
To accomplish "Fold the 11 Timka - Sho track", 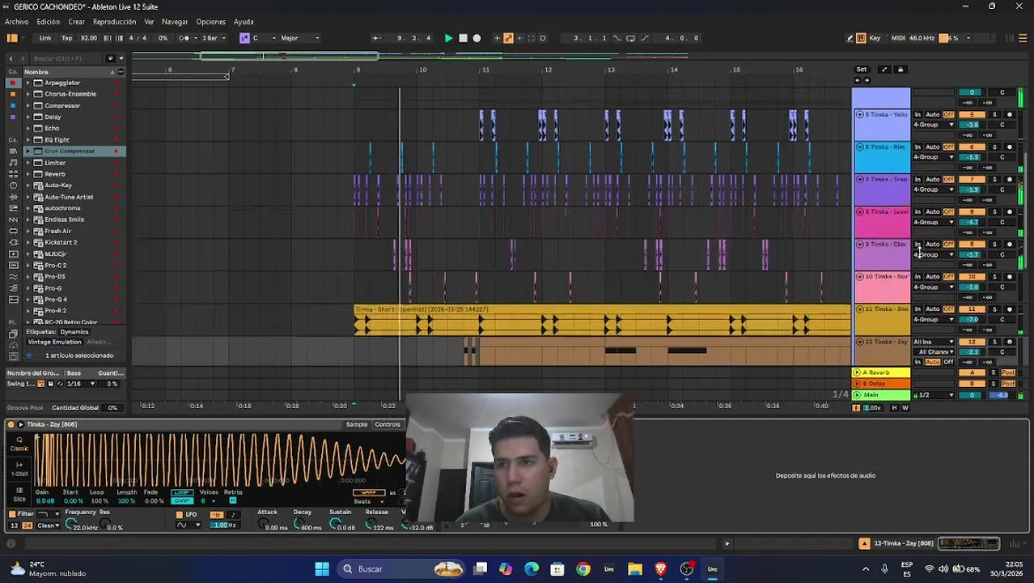I will [x=859, y=309].
